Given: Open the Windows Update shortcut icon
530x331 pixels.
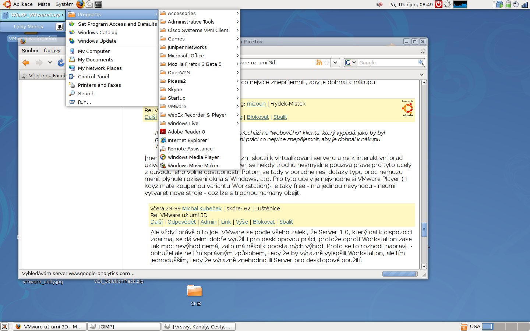Looking at the screenshot, I should click(72, 41).
